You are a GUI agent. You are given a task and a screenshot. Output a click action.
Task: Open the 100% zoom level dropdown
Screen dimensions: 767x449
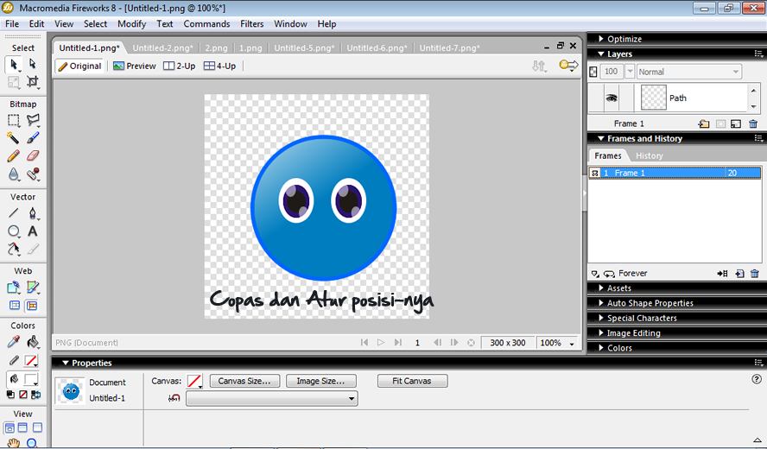[572, 344]
